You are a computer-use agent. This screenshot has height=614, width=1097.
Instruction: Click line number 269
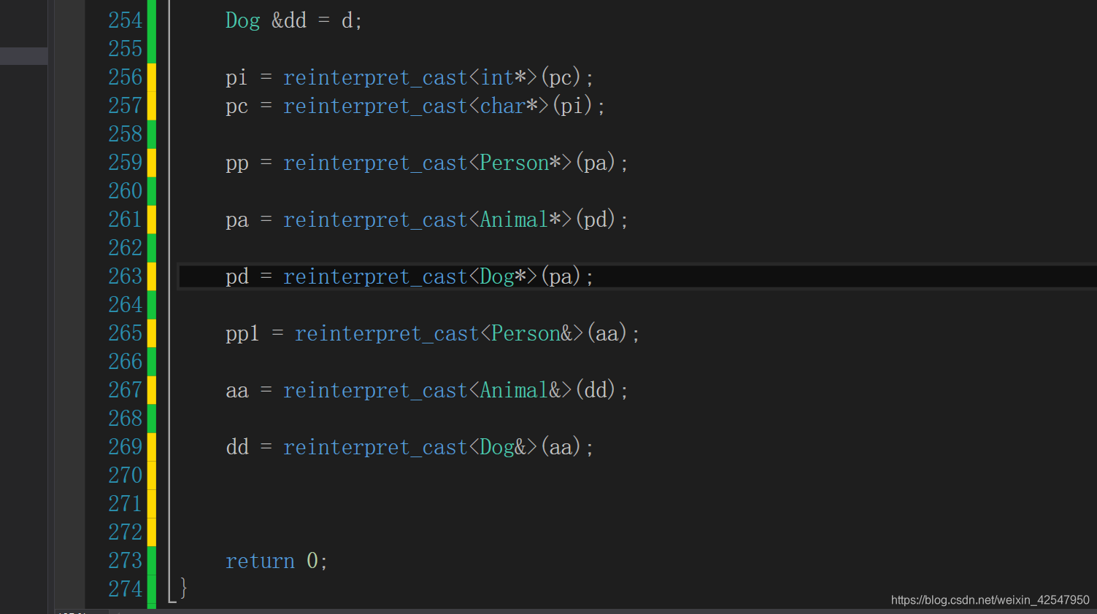tap(125, 447)
